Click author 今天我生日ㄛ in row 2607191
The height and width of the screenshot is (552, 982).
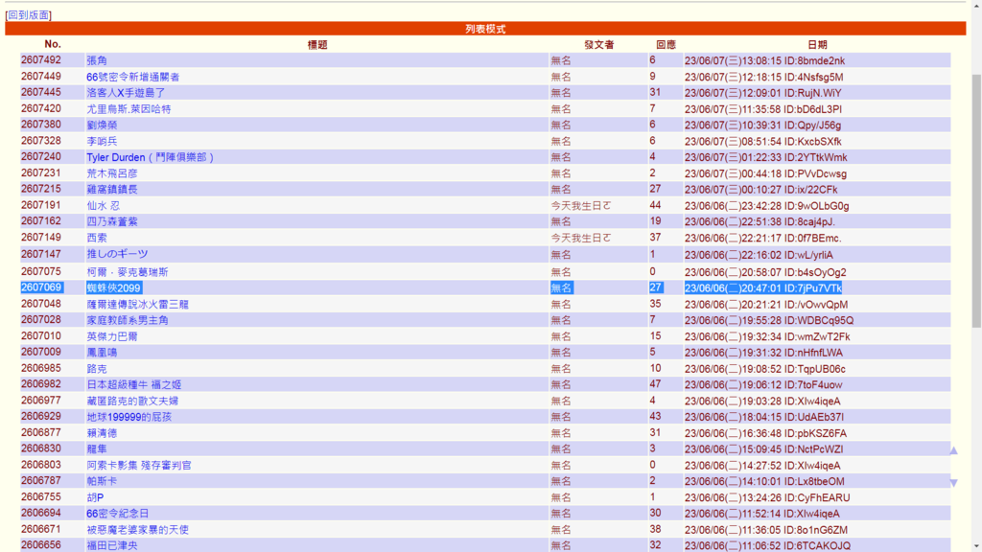pyautogui.click(x=580, y=205)
